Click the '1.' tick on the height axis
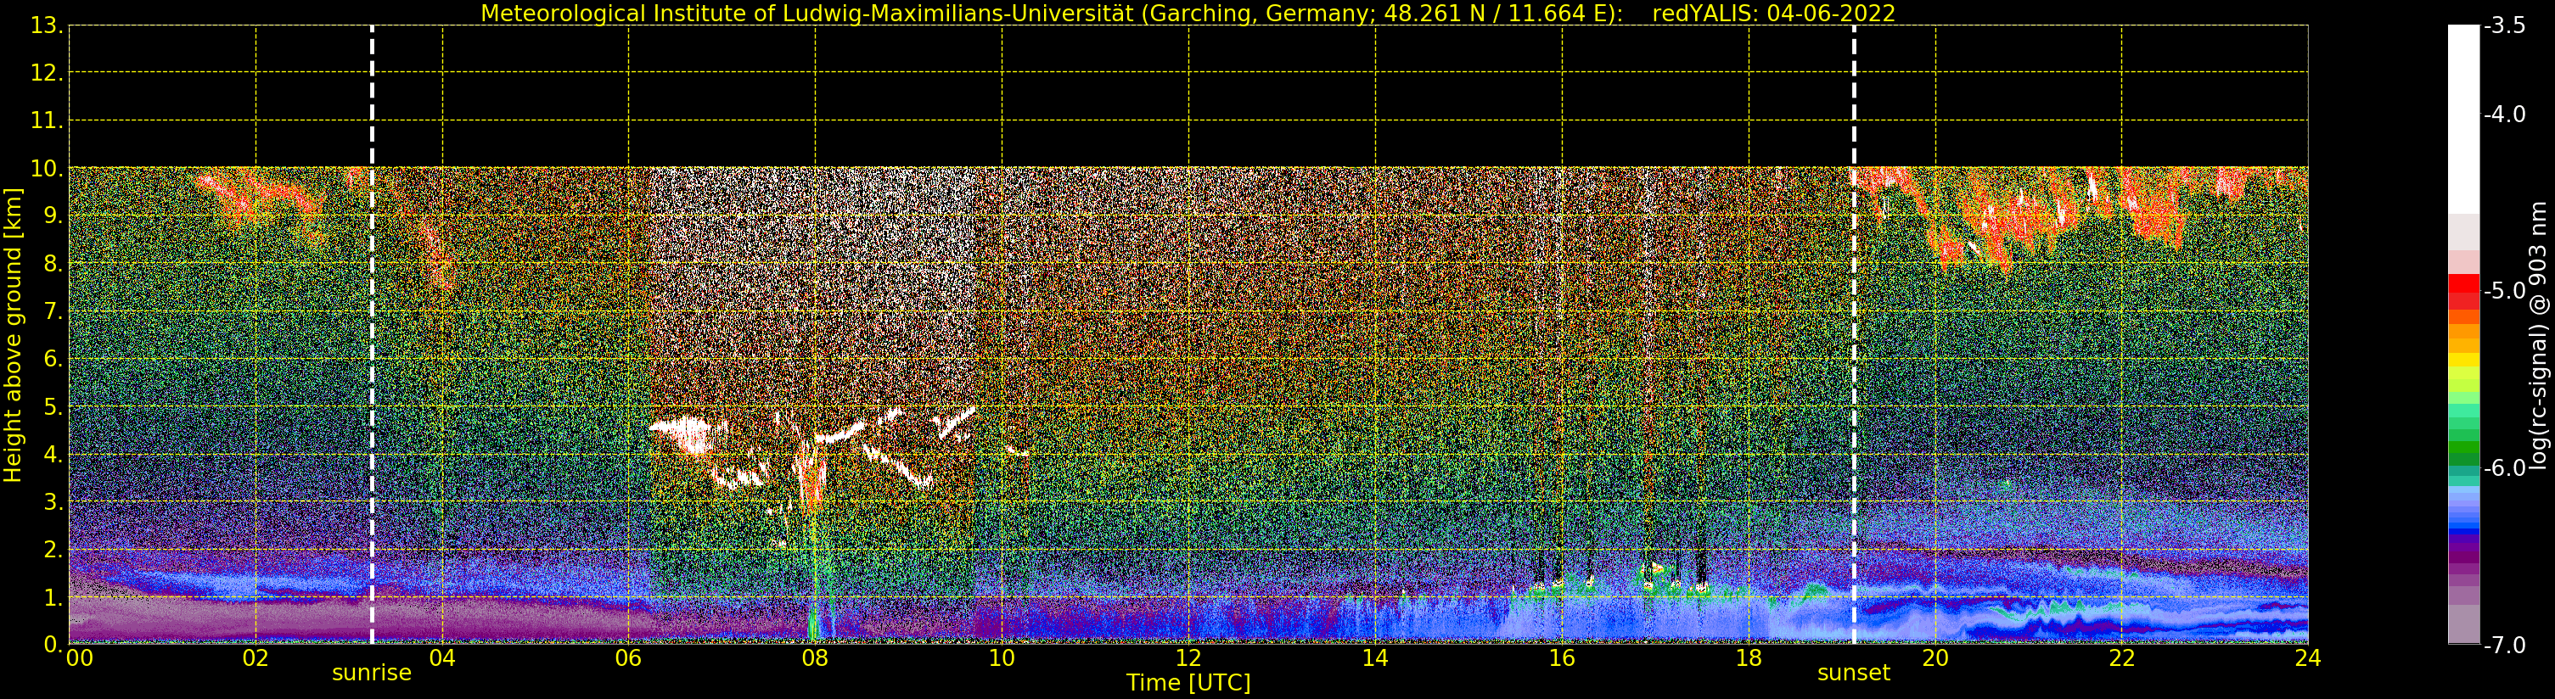Screen dimensions: 2555x699 click(x=53, y=597)
